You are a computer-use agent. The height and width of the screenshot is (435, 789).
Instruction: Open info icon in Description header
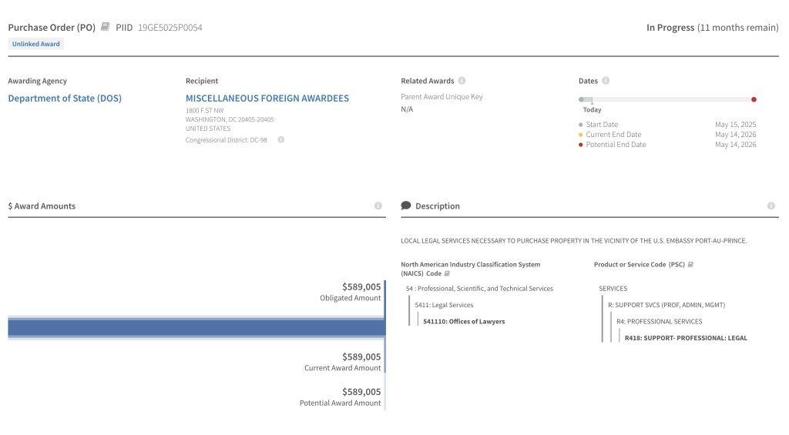click(771, 206)
